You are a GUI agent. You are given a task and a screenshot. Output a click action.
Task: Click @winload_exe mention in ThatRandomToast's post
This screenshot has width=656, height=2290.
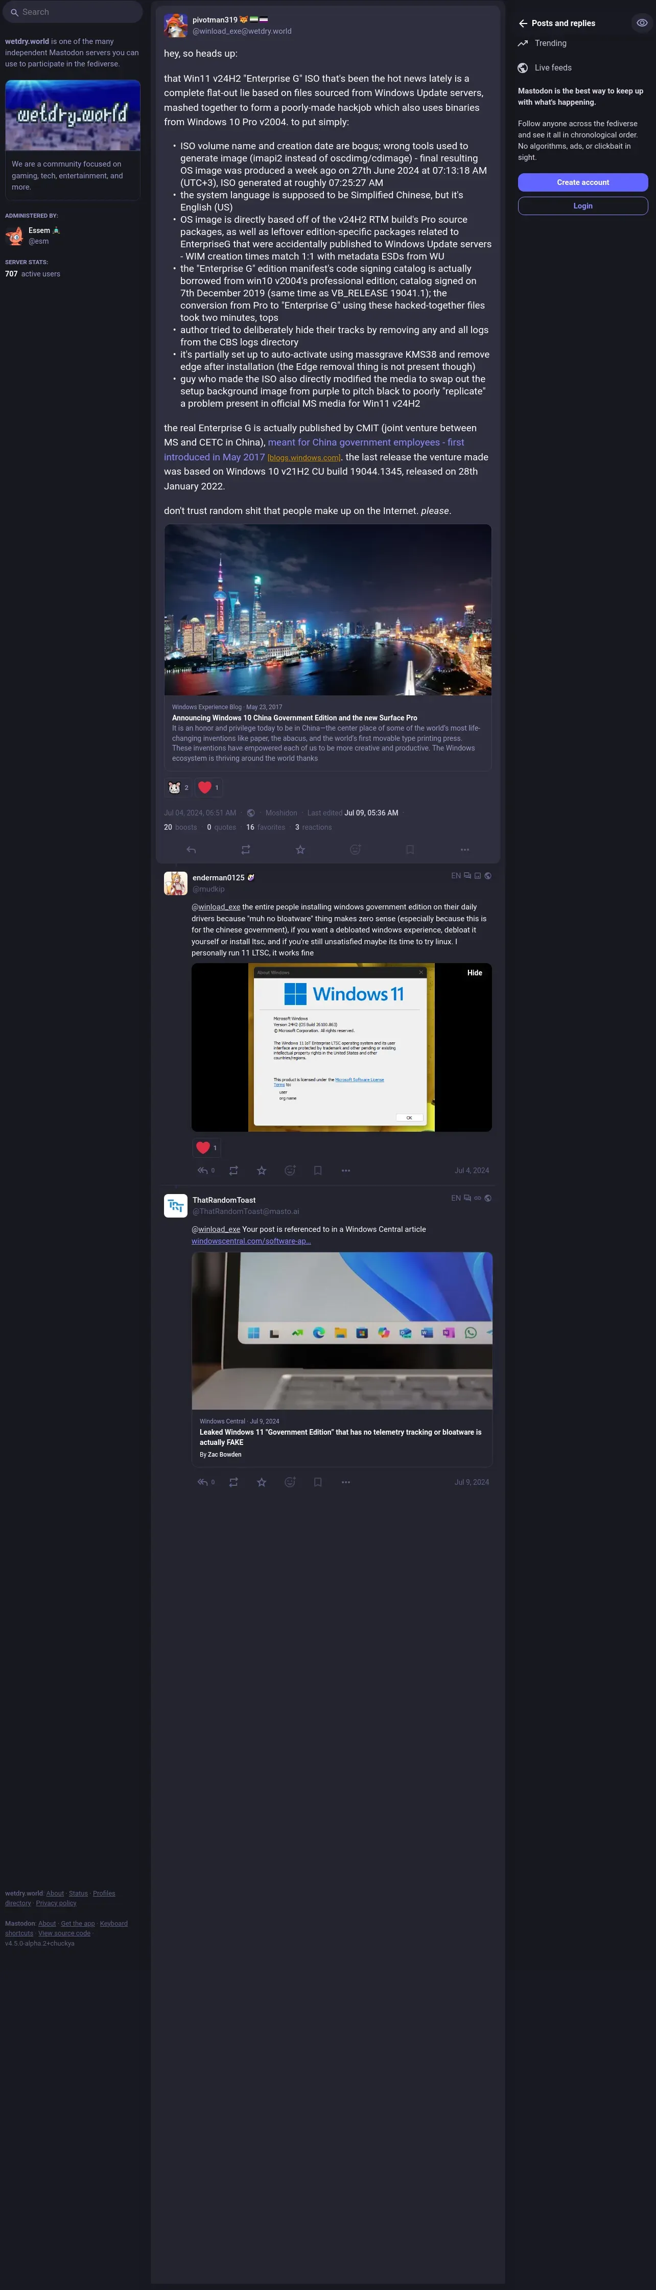pos(216,1229)
